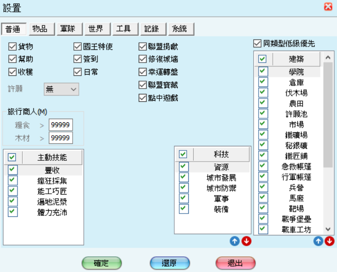Toggle 體力充沛 skill checkbox
Viewport: 337px width, 272px height.
(x=13, y=212)
